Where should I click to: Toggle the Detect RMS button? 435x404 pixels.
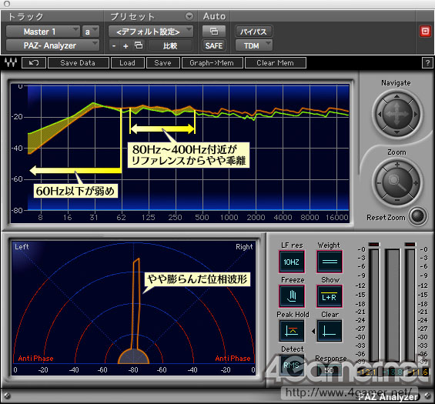[x=292, y=366]
